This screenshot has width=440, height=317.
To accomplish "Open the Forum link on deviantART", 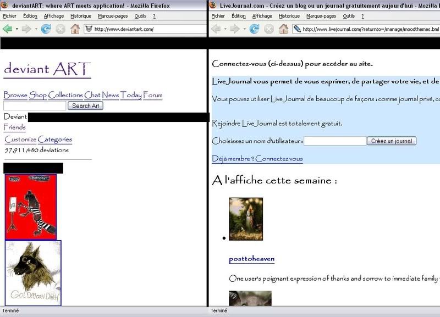I will click(x=153, y=95).
